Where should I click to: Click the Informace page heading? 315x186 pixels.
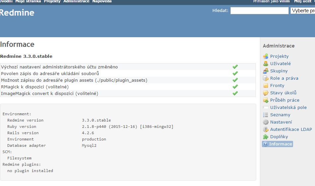click(x=17, y=44)
